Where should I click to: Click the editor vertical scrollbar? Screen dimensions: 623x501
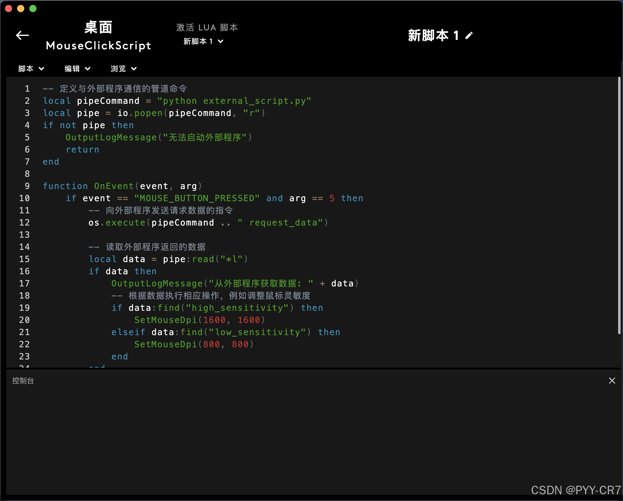619,206
